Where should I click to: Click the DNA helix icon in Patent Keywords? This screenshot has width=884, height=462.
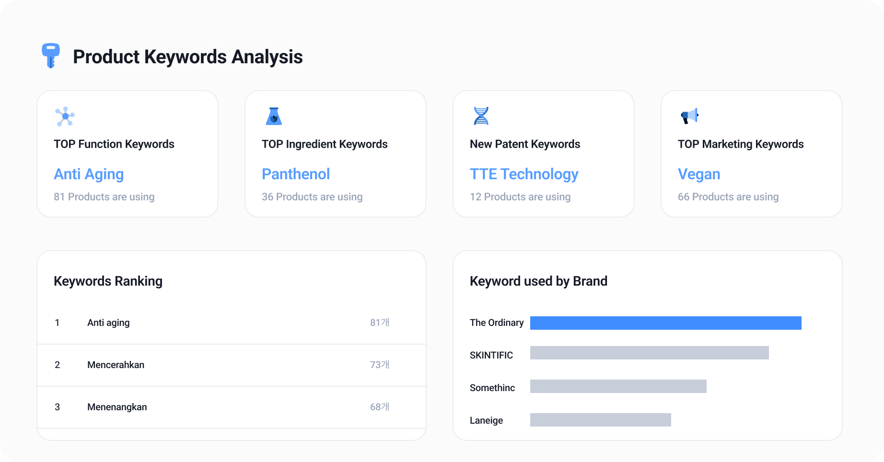pos(481,116)
